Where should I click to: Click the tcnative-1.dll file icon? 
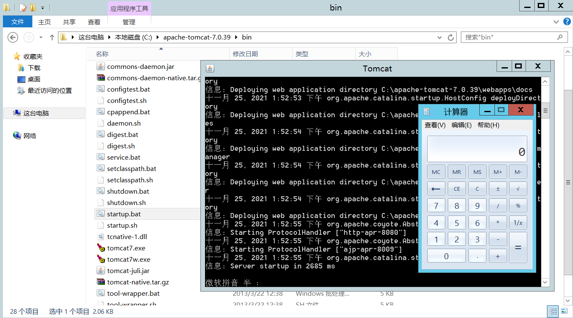click(x=100, y=237)
